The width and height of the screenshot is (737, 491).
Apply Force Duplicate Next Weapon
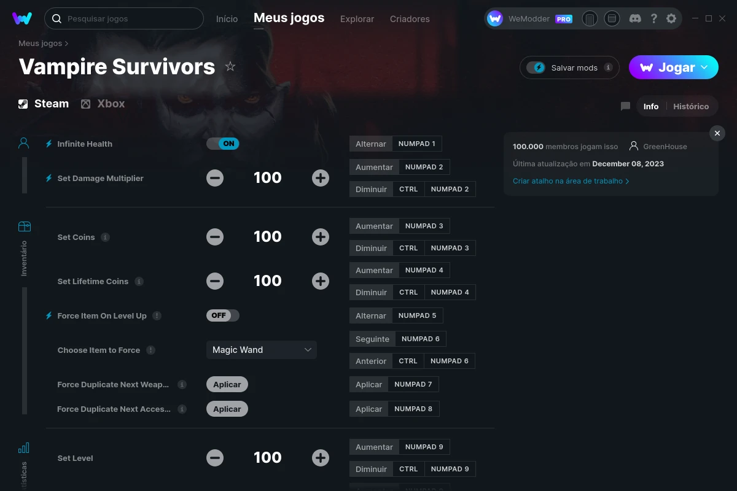pyautogui.click(x=227, y=384)
